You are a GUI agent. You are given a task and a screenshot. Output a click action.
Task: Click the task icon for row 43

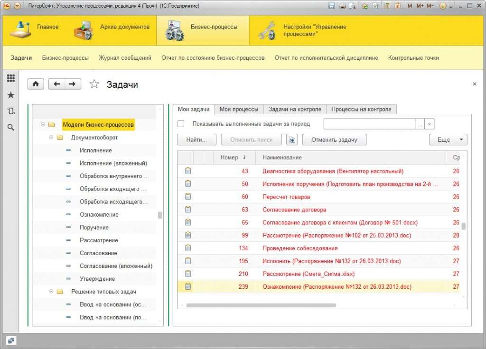[188, 171]
